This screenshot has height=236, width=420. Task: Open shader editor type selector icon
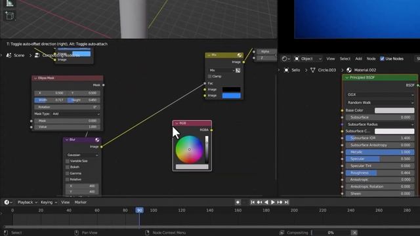point(286,58)
